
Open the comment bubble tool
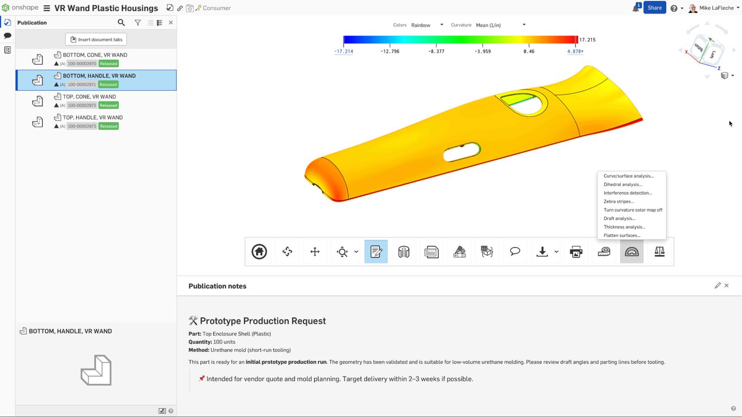515,252
